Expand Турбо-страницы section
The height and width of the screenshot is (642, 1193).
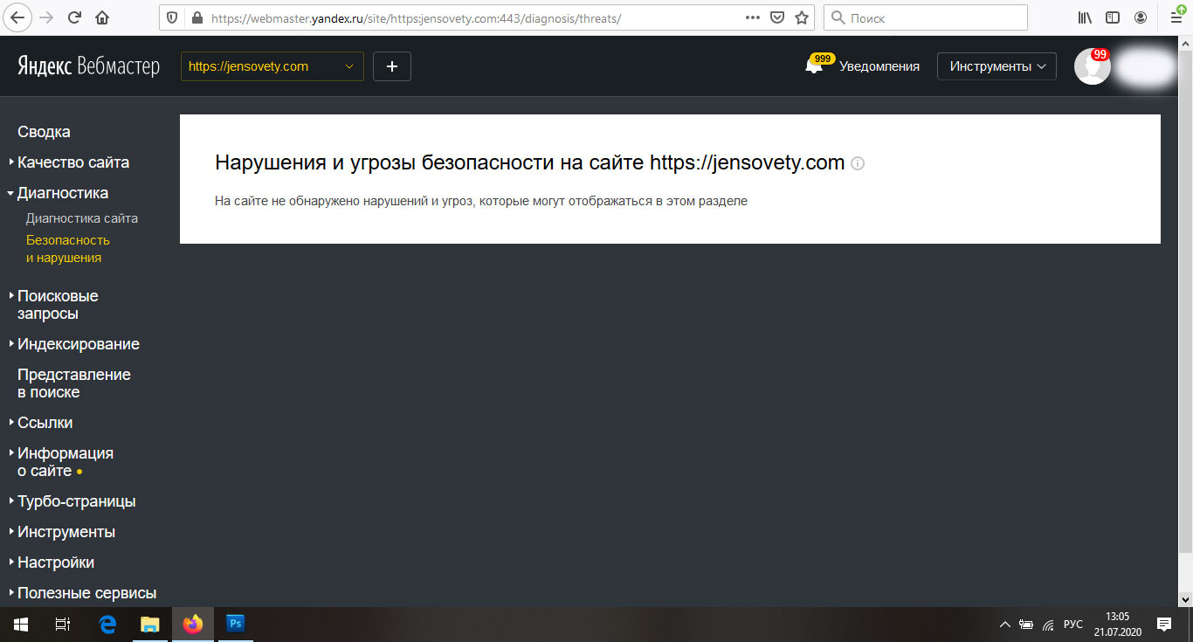[x=77, y=501]
